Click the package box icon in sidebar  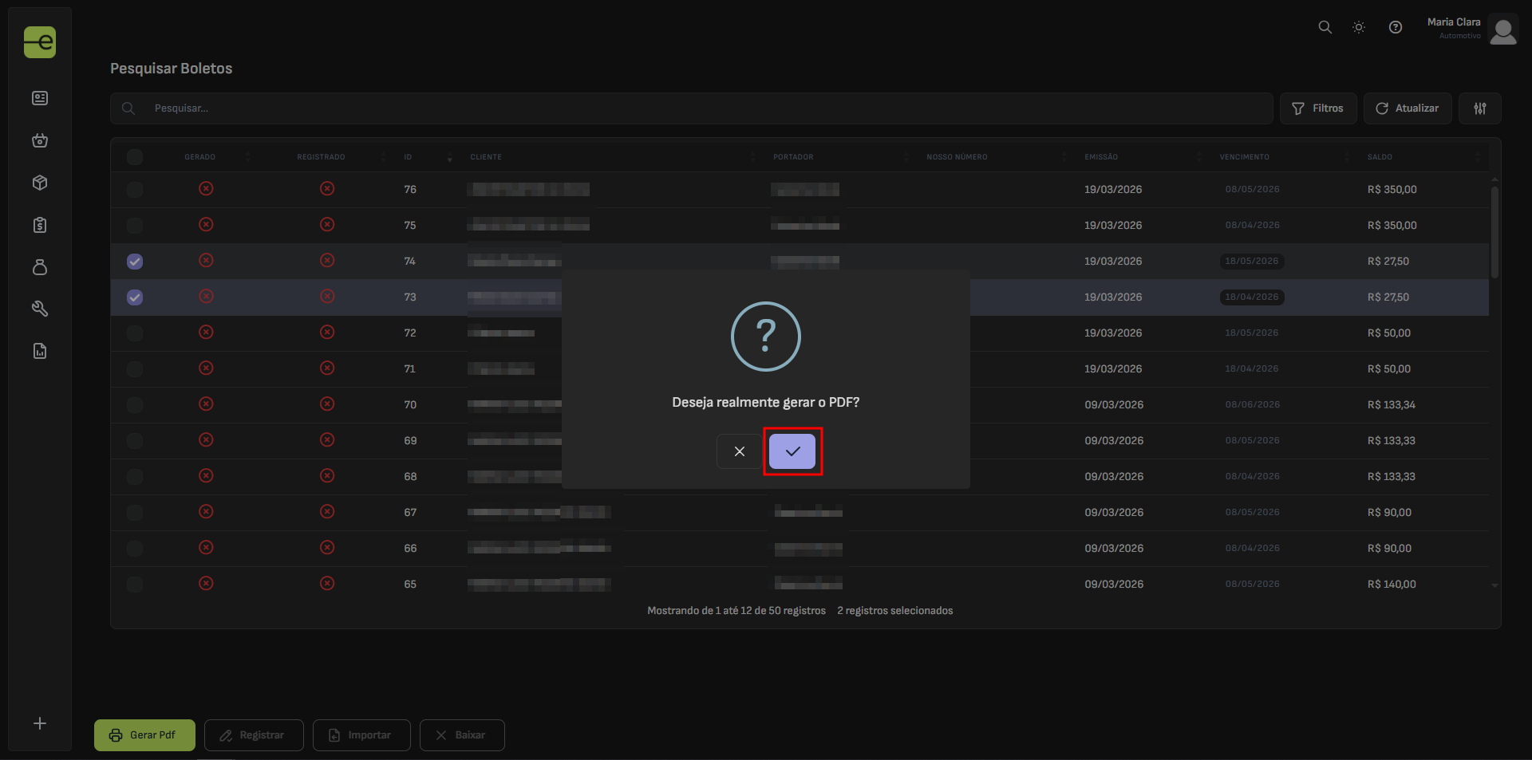click(40, 183)
